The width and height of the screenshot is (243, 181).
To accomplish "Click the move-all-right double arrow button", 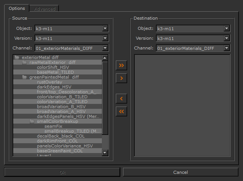I will pyautogui.click(x=121, y=65).
